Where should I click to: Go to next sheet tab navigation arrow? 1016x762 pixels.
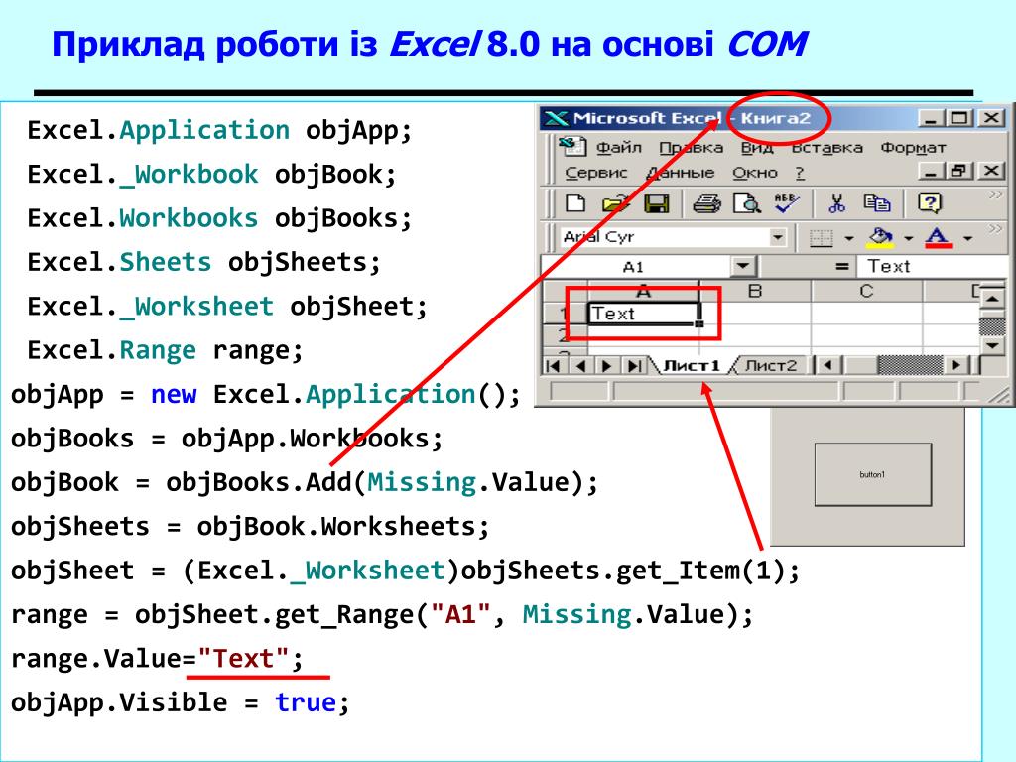pyautogui.click(x=607, y=366)
